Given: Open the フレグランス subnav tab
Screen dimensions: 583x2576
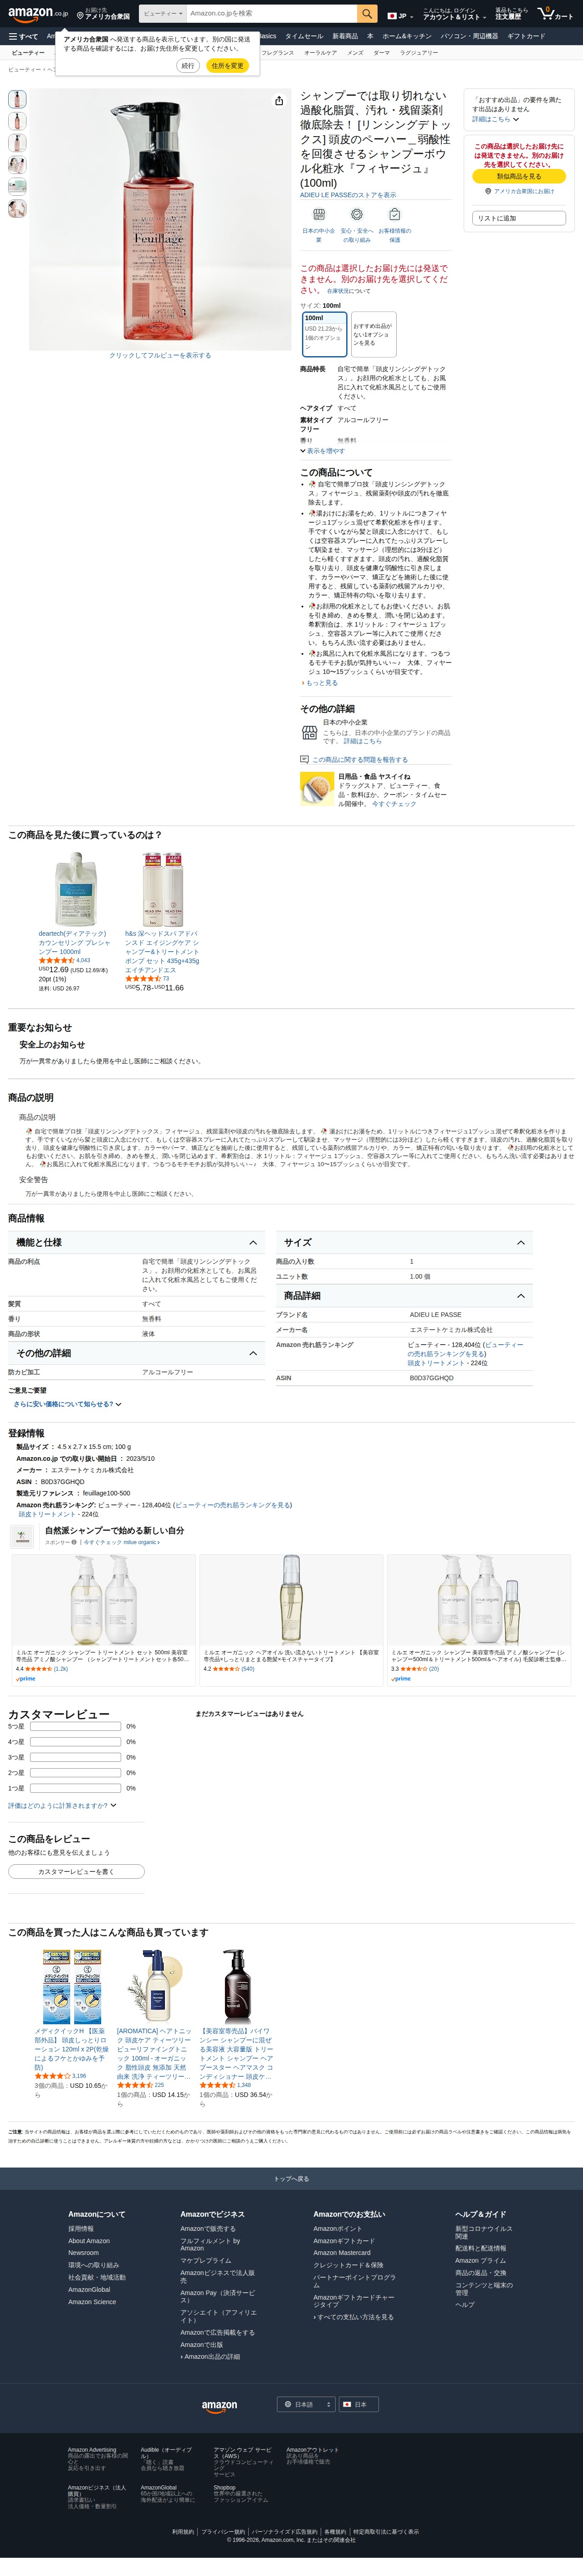Looking at the screenshot, I should [277, 52].
